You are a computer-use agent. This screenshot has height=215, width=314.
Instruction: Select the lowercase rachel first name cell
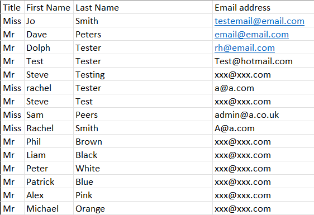coord(49,88)
